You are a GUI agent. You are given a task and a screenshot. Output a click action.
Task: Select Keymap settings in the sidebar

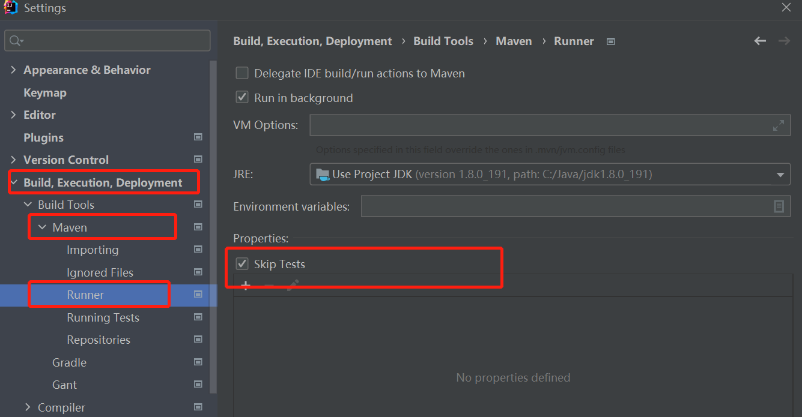43,92
